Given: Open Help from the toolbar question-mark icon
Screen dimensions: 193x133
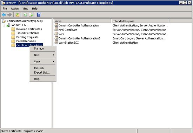Looking at the screenshot, I should [39, 15].
